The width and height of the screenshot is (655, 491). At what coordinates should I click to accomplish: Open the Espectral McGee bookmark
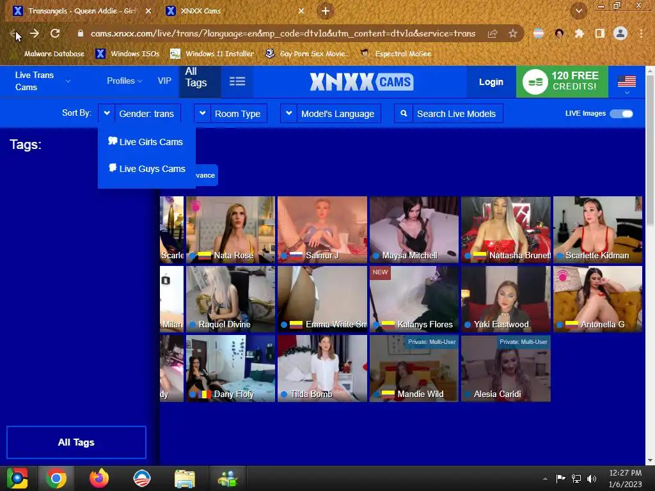click(x=395, y=54)
